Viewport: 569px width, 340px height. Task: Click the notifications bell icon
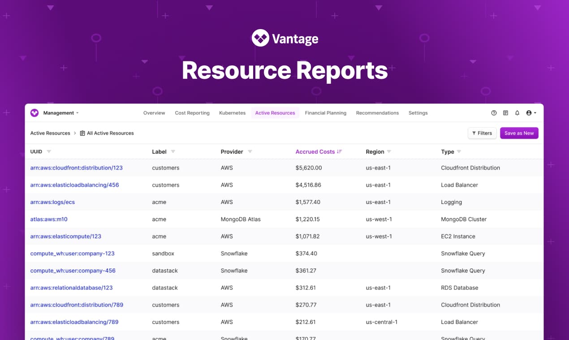coord(517,113)
